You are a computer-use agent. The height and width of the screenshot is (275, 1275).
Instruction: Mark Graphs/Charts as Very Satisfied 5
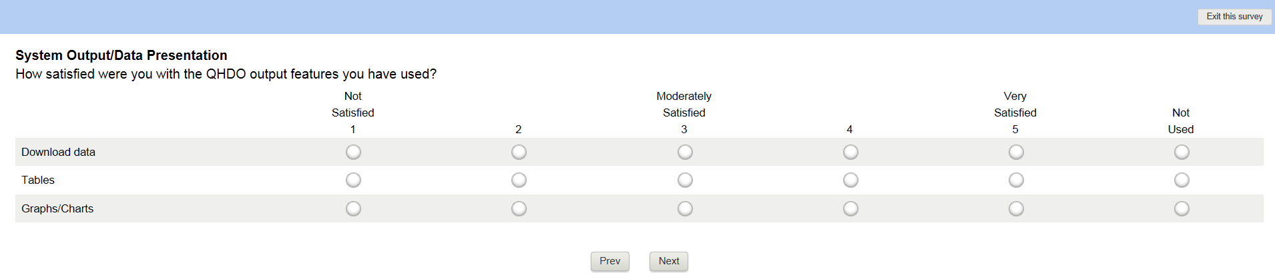[x=1016, y=209]
